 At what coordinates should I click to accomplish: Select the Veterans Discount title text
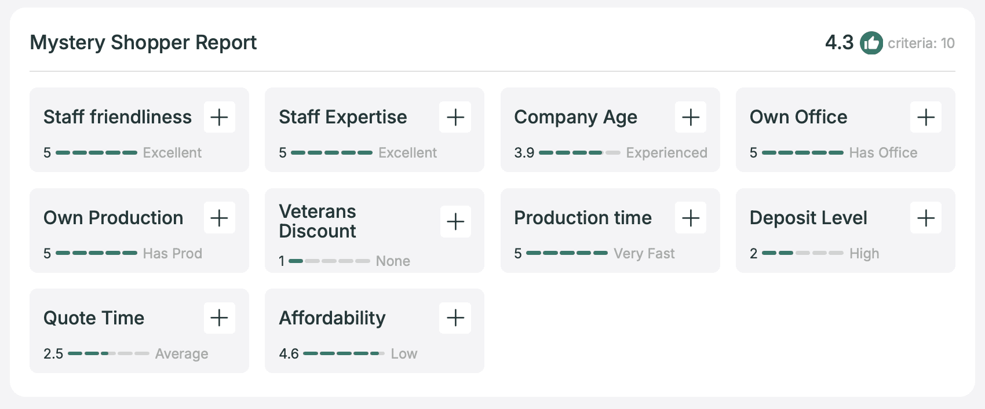318,221
